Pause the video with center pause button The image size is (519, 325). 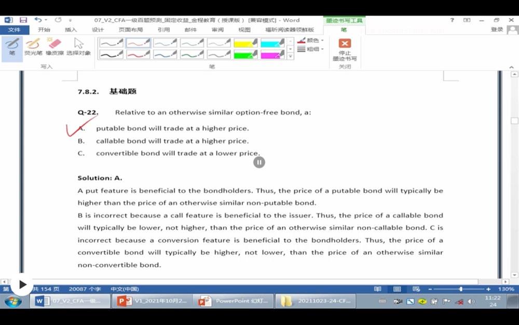pos(259,162)
